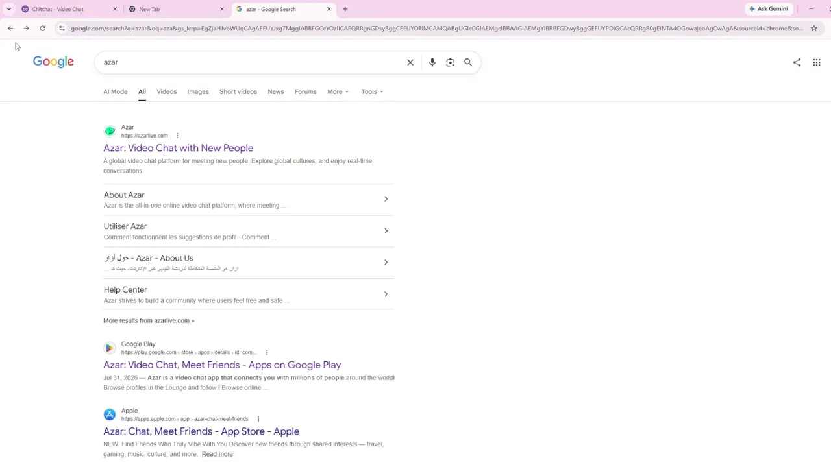Reload the page
The image size is (831, 467).
[42, 29]
